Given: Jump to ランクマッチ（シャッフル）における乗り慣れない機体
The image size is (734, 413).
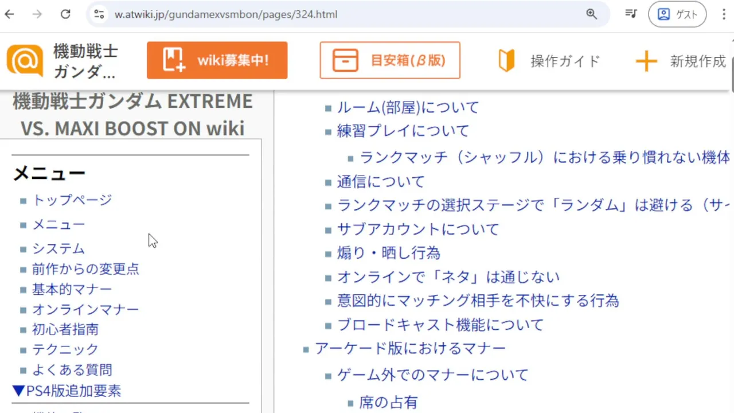Looking at the screenshot, I should [546, 157].
